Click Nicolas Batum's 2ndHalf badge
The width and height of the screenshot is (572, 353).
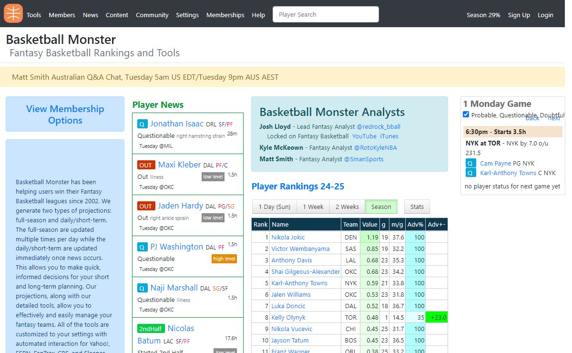(151, 329)
